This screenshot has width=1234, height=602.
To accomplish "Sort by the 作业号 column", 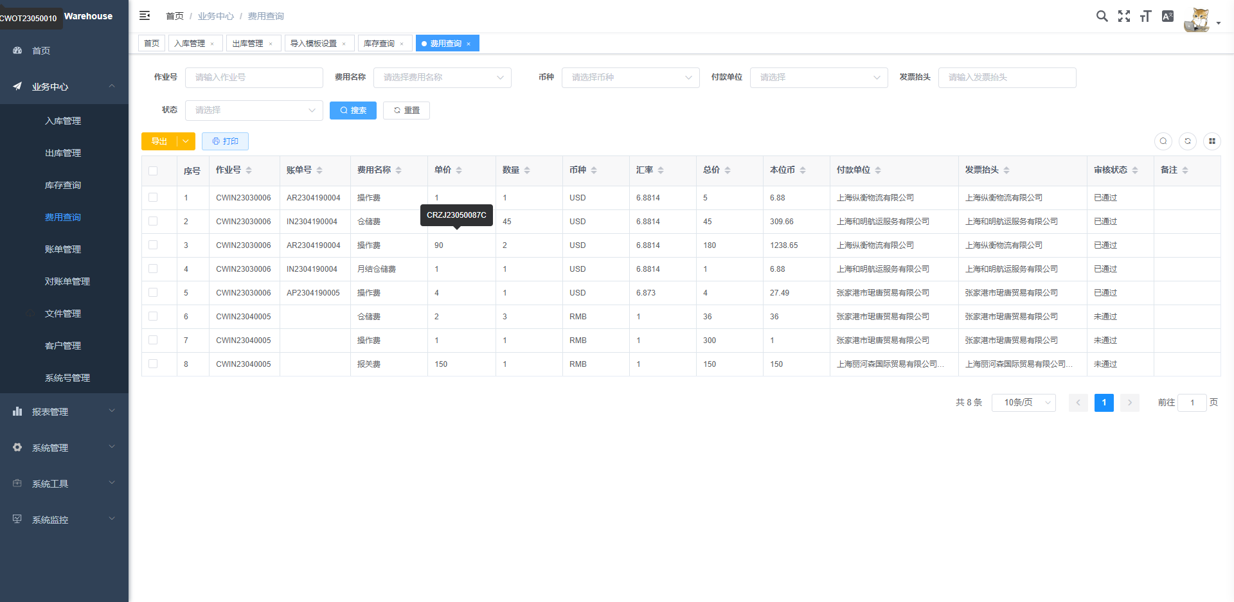I will click(x=249, y=170).
